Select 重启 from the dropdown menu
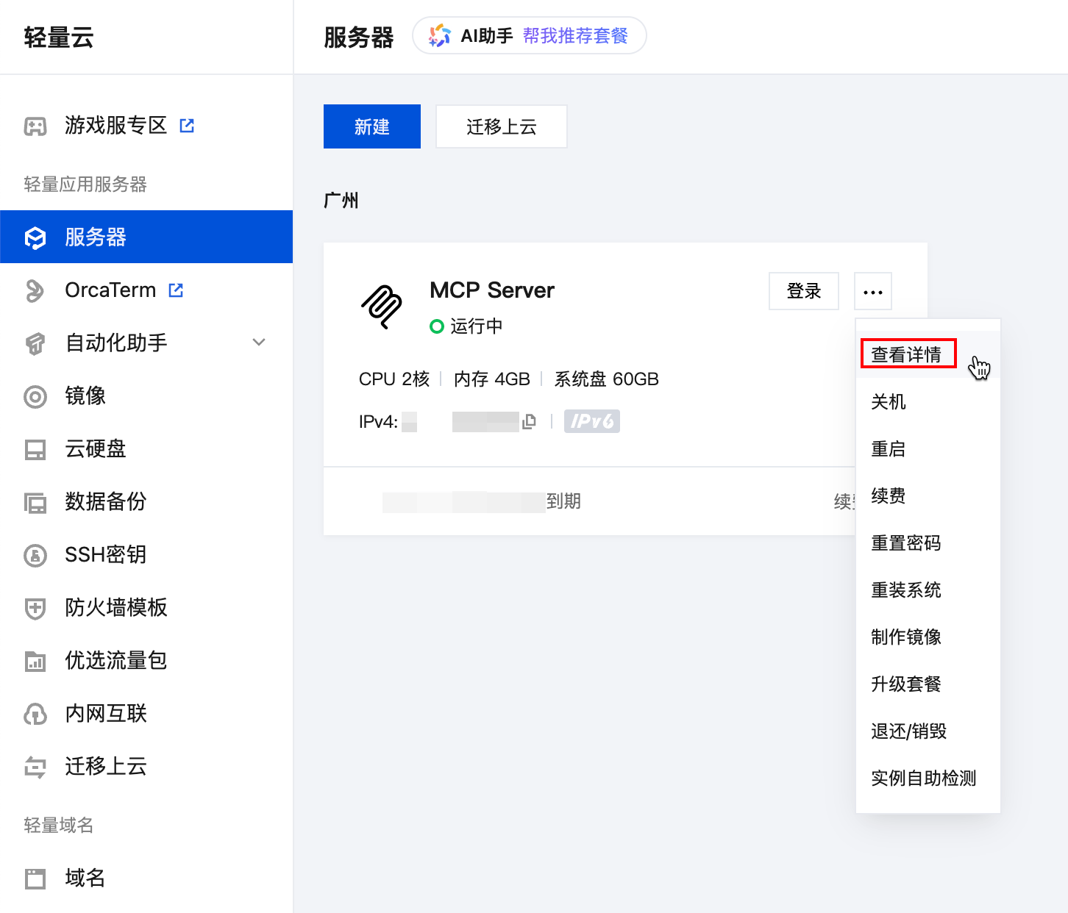This screenshot has height=913, width=1068. [928, 448]
